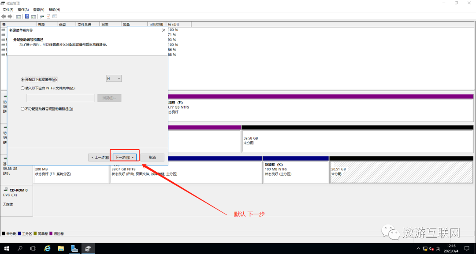This screenshot has height=254, width=476.
Task: Click the network status tray icon
Action: (x=425, y=249)
